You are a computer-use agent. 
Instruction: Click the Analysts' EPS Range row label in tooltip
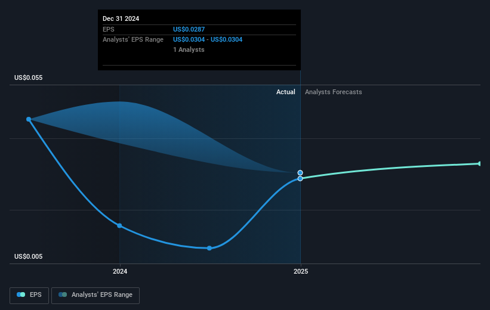pos(133,40)
